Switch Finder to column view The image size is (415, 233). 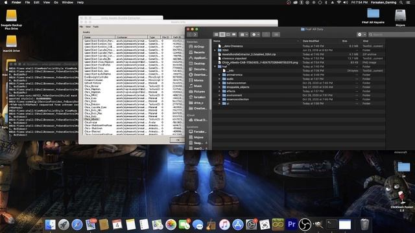coord(228,34)
